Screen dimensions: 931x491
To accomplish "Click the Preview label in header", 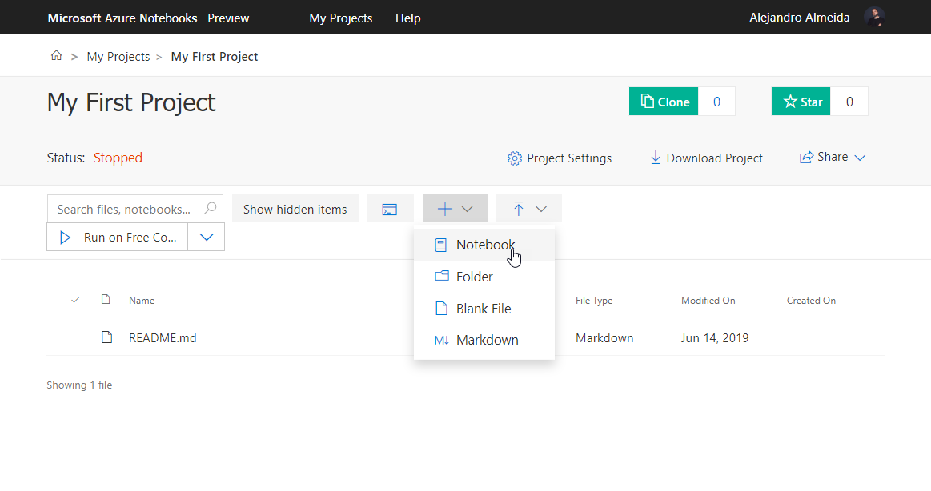I will (228, 18).
